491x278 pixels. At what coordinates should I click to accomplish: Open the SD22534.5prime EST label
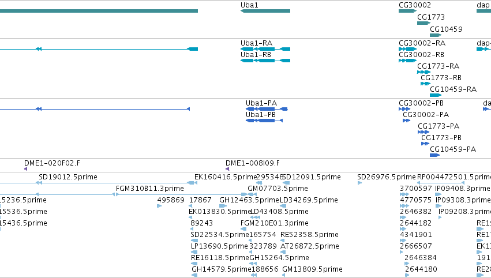click(x=219, y=235)
